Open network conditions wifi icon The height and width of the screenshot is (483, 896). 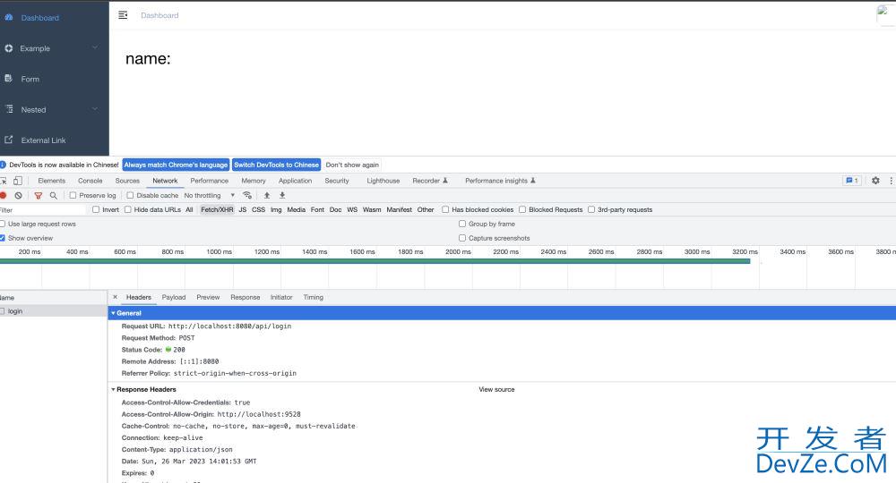point(247,195)
